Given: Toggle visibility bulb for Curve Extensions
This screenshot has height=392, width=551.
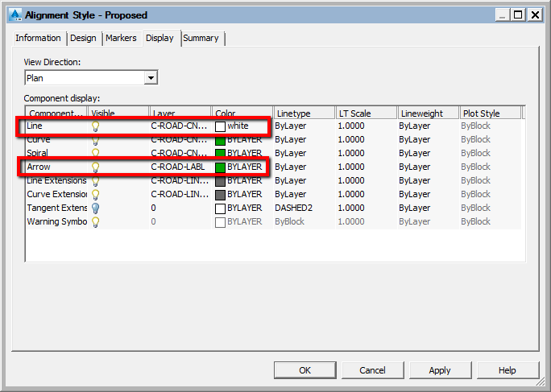Looking at the screenshot, I should [95, 195].
